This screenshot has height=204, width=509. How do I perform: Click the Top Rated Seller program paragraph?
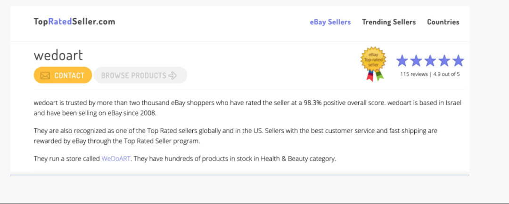236,136
